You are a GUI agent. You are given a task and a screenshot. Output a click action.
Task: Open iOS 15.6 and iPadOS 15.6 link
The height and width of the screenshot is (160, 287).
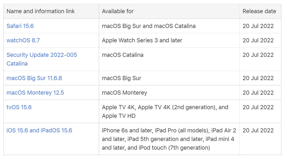click(x=39, y=130)
